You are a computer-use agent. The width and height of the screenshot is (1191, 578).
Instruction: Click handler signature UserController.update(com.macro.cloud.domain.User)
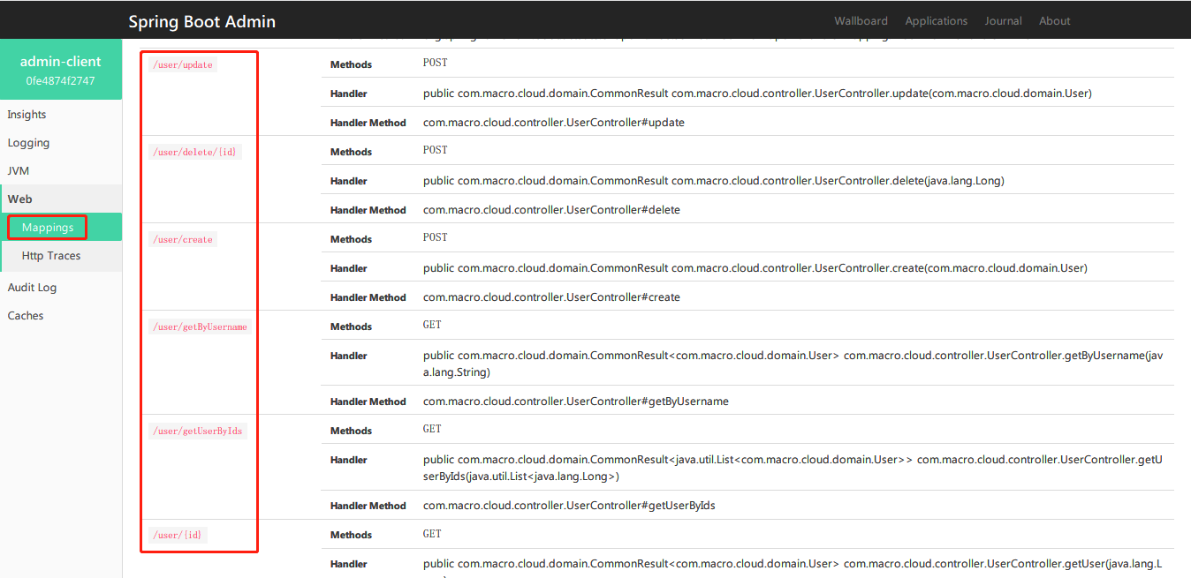(757, 94)
